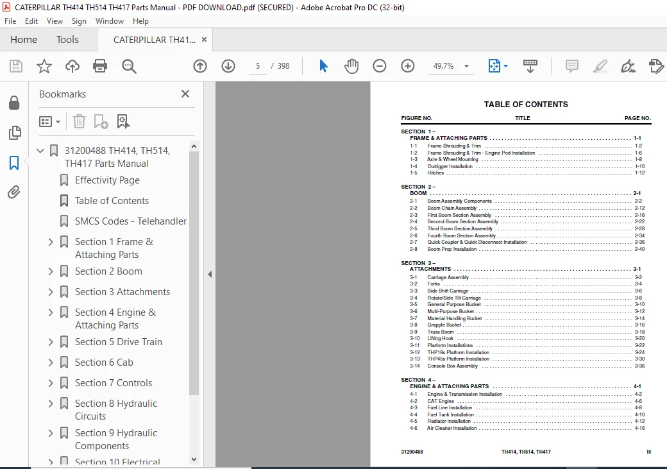
Task: Click the Save file icon
Action: coord(16,66)
